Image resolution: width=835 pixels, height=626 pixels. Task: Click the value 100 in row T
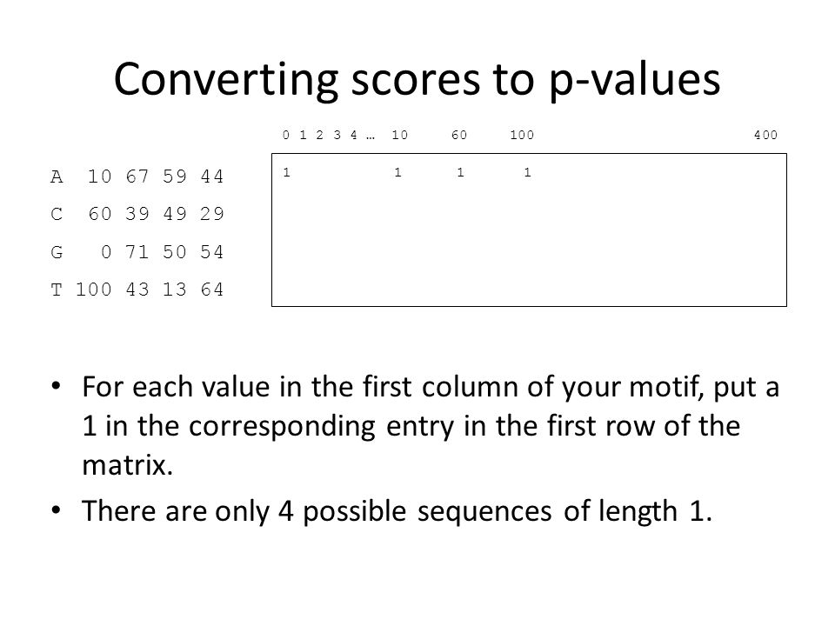[94, 290]
